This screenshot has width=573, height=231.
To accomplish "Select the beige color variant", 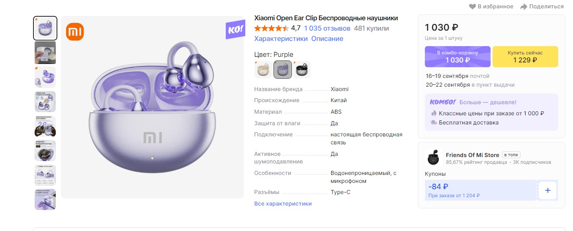I will tap(263, 70).
